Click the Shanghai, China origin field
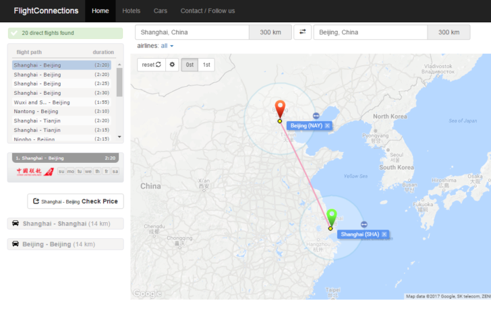The width and height of the screenshot is (491, 309). pos(192,32)
